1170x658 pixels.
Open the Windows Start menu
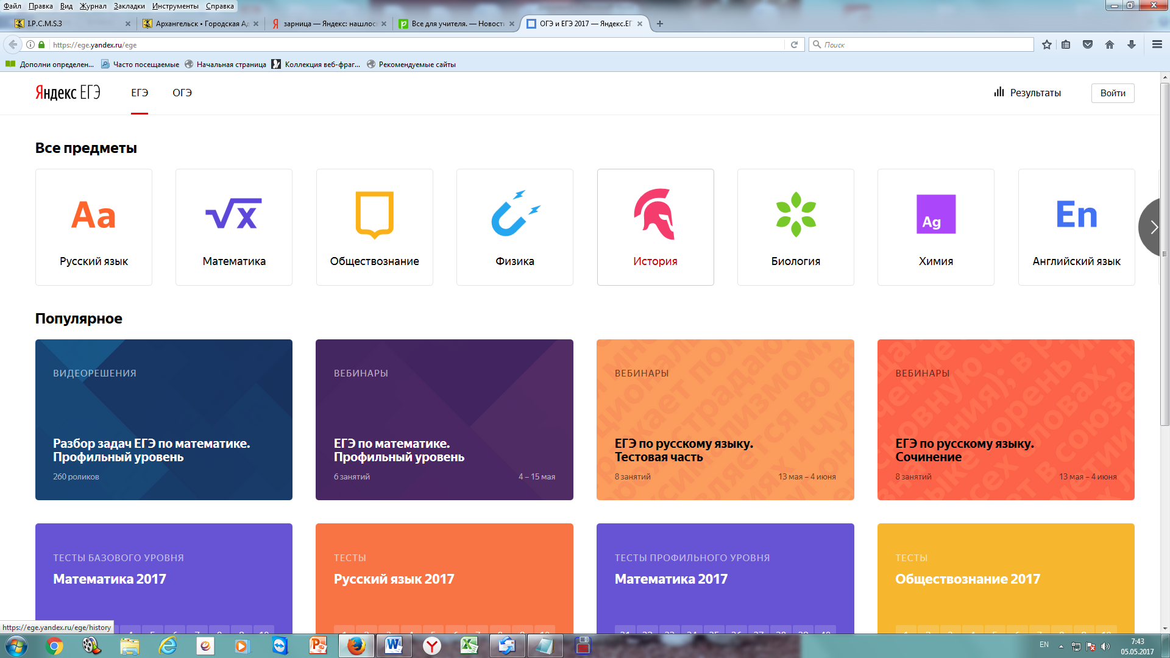click(x=16, y=646)
